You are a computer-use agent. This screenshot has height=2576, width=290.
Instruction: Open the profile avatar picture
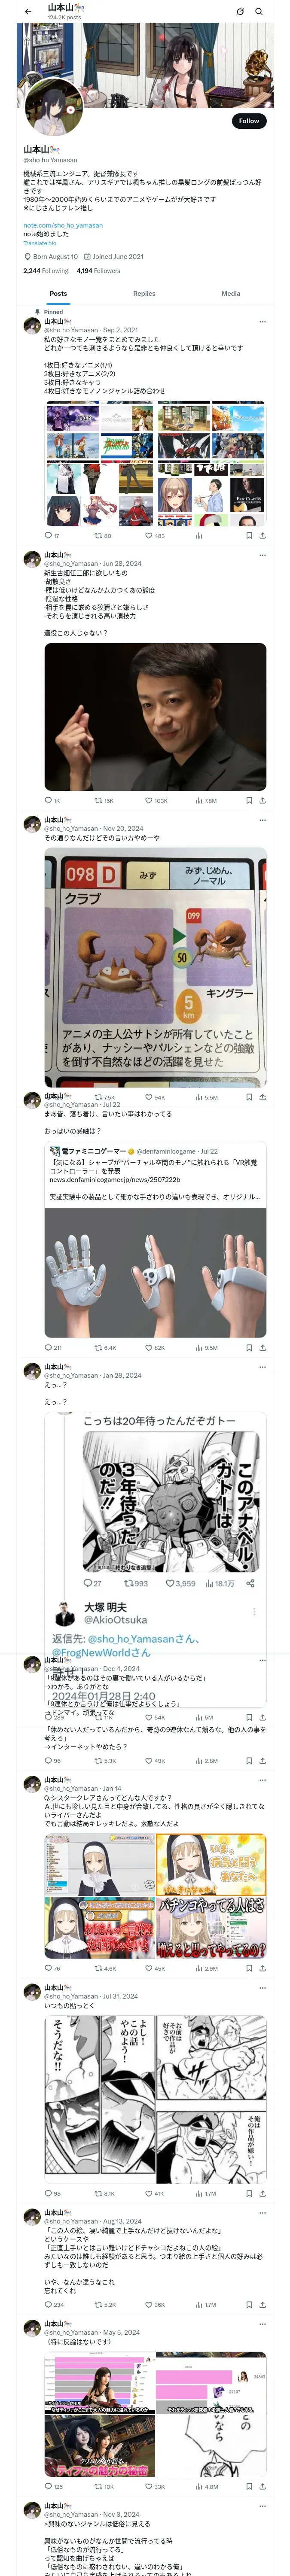[x=54, y=106]
